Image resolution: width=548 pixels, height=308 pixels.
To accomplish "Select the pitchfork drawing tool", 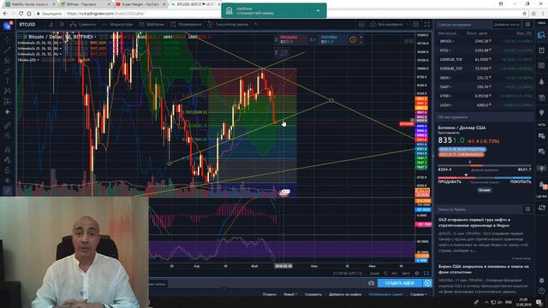I will [x=8, y=60].
